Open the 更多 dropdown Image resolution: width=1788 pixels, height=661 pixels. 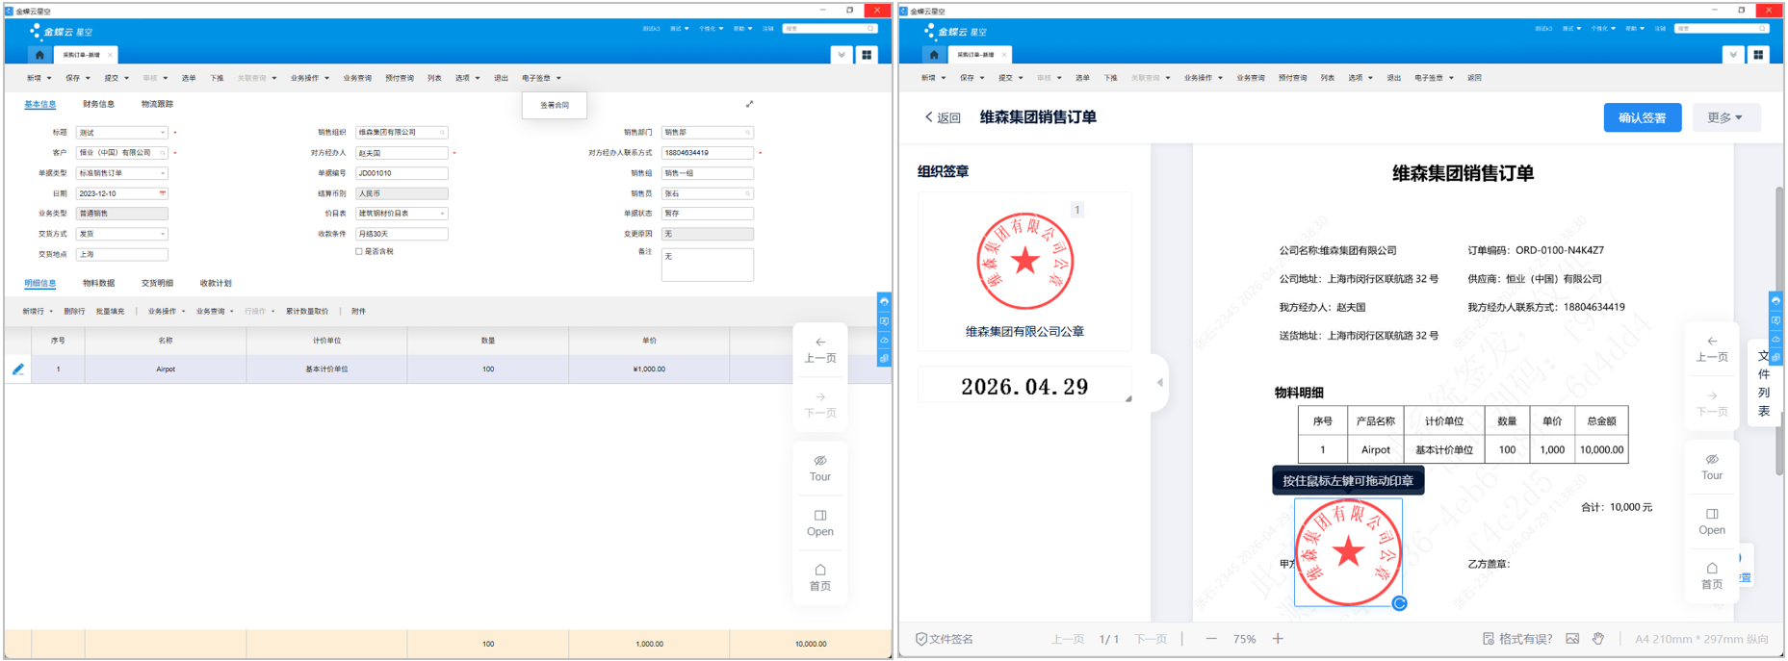click(x=1723, y=117)
